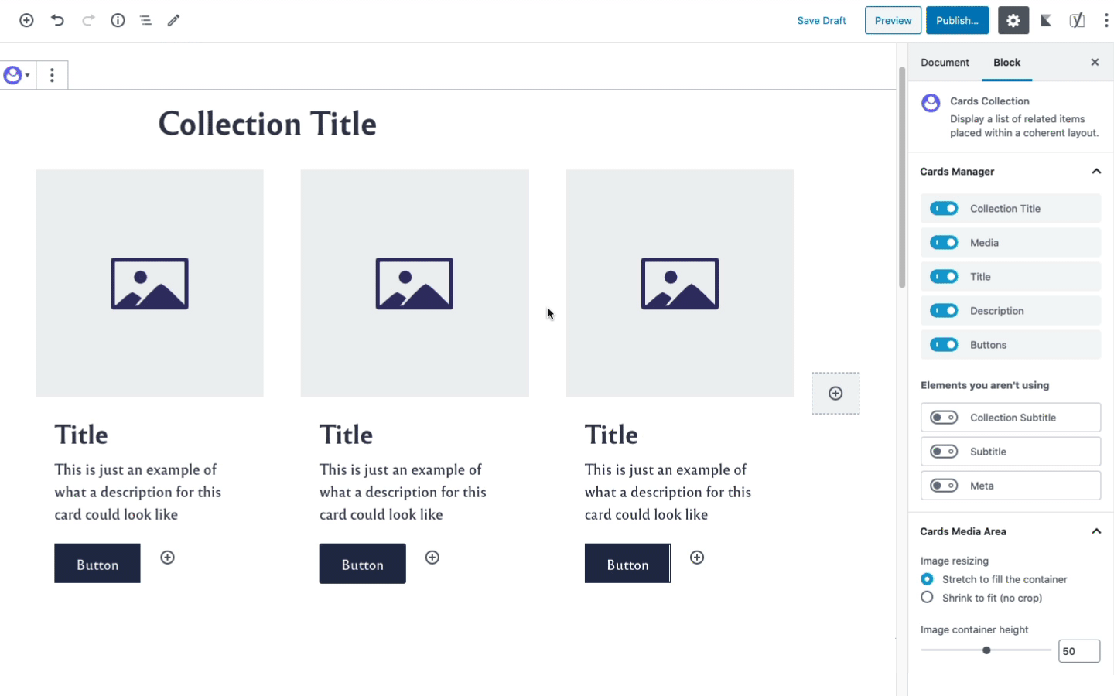Screen dimensions: 1114x696
Task: Open block more options three-dot menu
Action: (52, 75)
